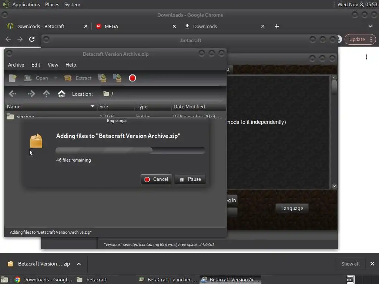
Task: Select the versions folder row
Action: coord(115,116)
